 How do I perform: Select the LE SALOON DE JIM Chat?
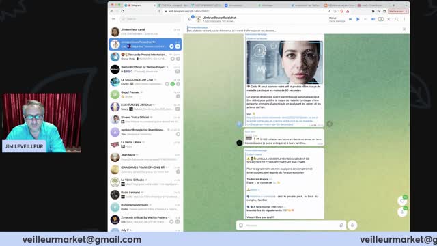point(145,82)
